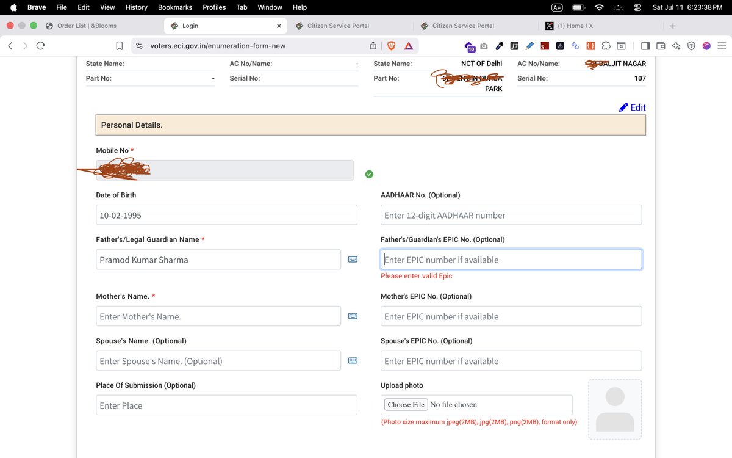Open Brave Leo AI sparkle icon
The image size is (732, 458).
(x=676, y=46)
